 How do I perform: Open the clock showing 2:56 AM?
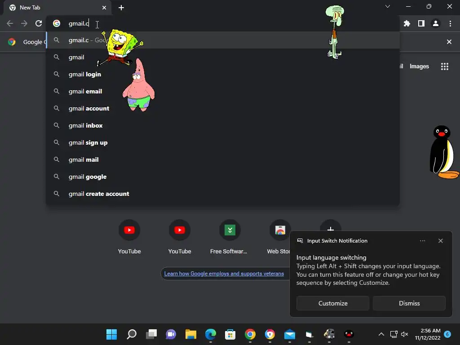[428, 334]
